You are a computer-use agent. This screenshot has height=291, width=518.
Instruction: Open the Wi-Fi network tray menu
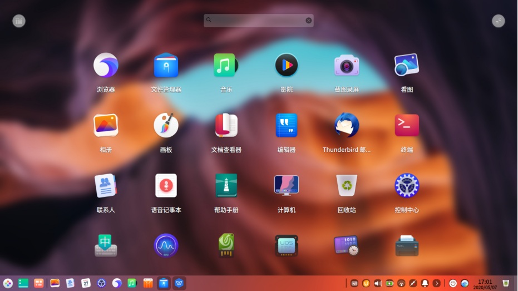(401, 283)
